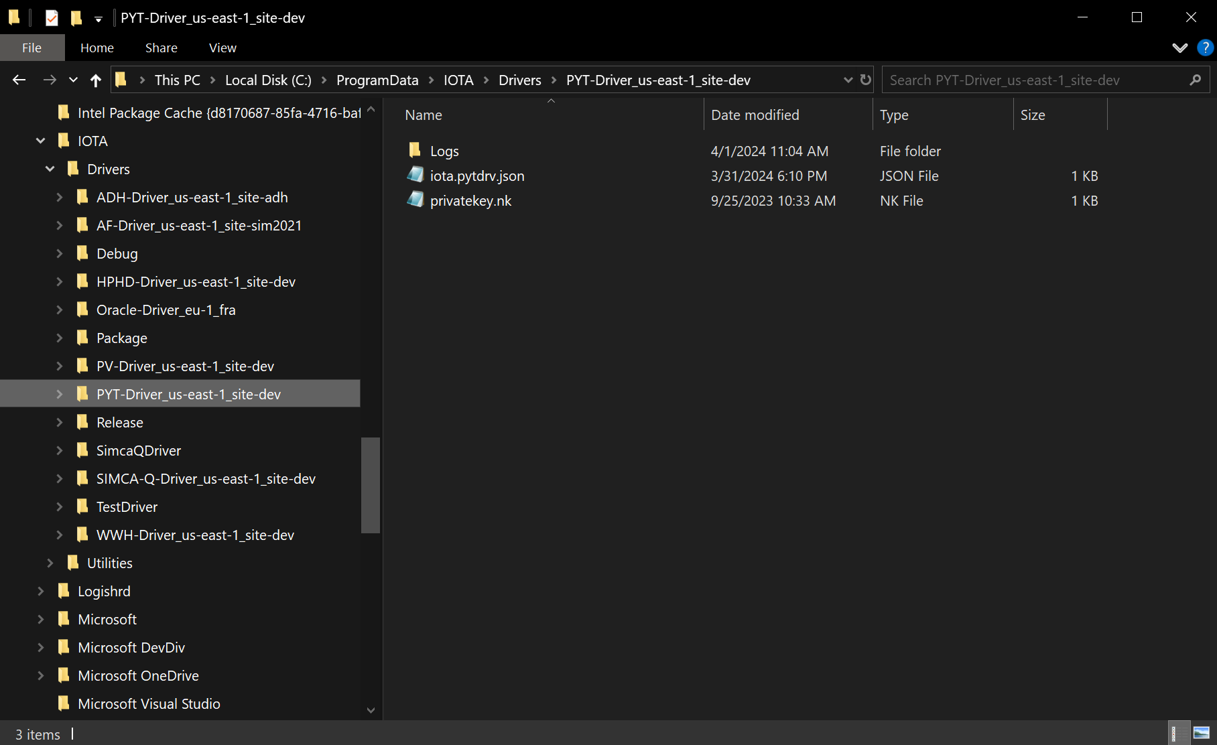This screenshot has height=745, width=1217.
Task: Switch to Details view in status bar
Action: 1178,733
